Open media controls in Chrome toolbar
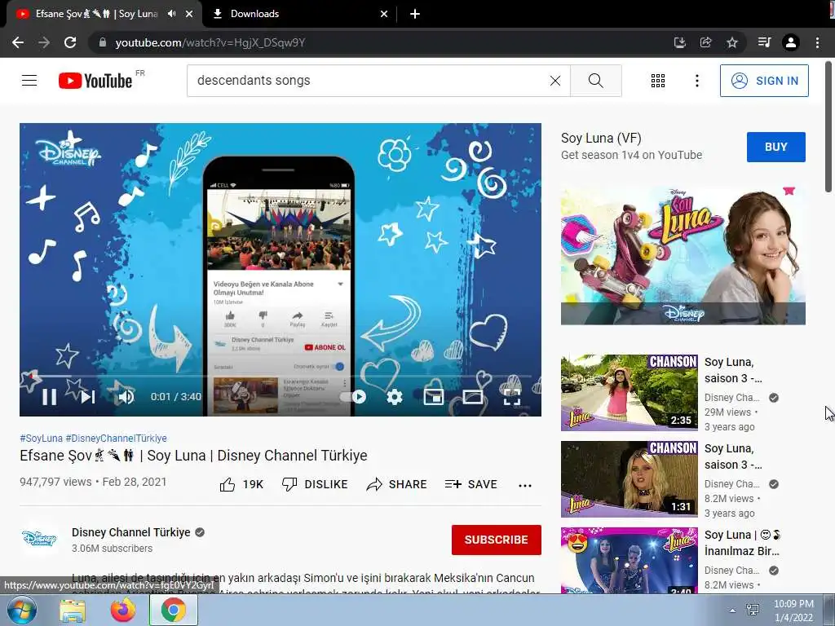The image size is (835, 626). (764, 42)
